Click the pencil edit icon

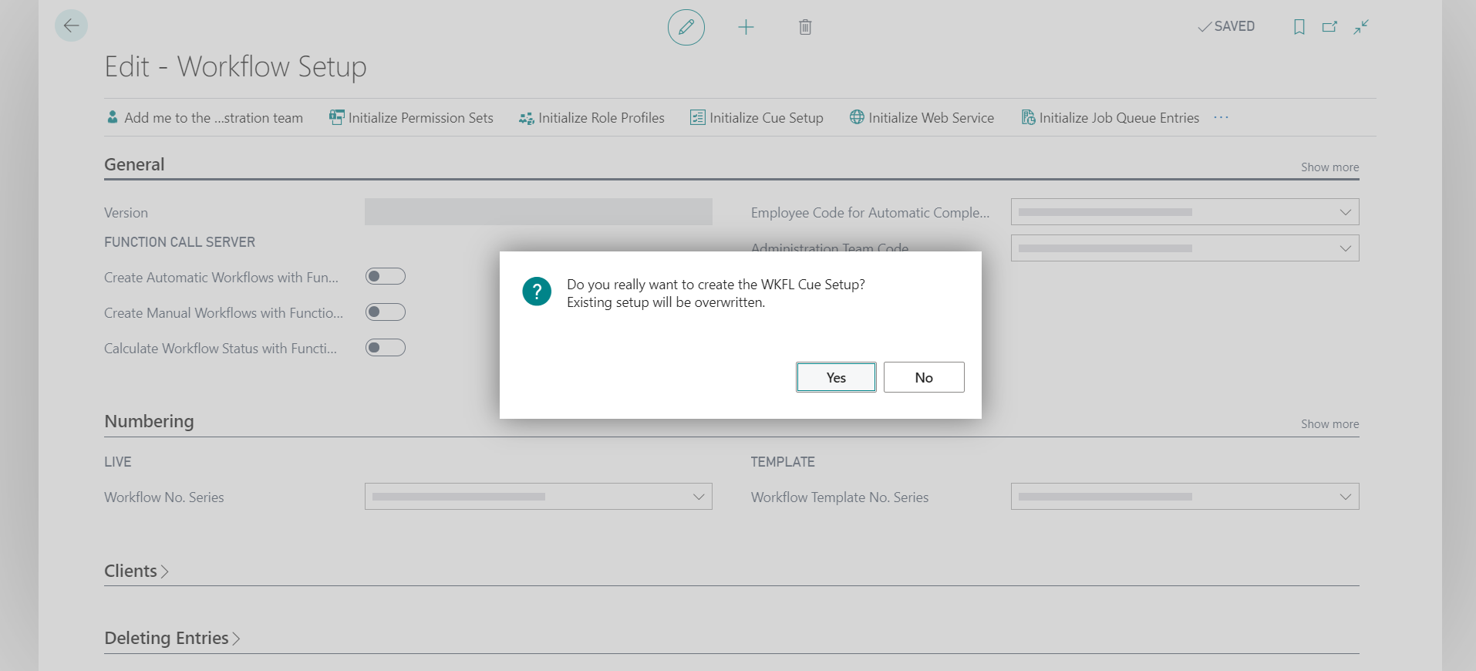coord(686,28)
